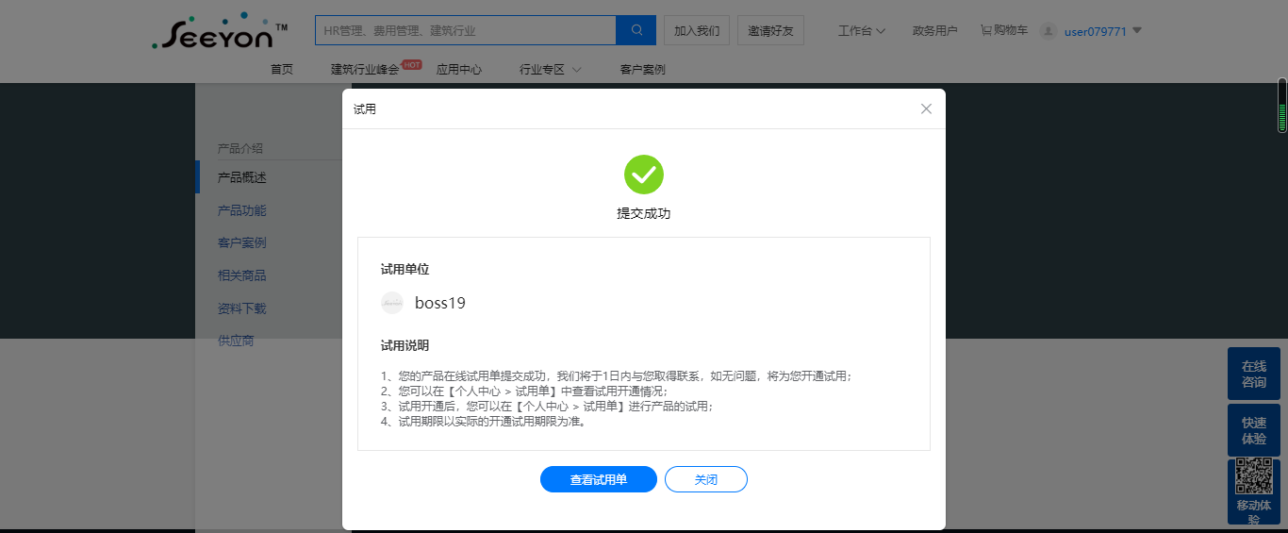1288x533 pixels.
Task: Open the 政务用户 link
Action: coord(934,30)
